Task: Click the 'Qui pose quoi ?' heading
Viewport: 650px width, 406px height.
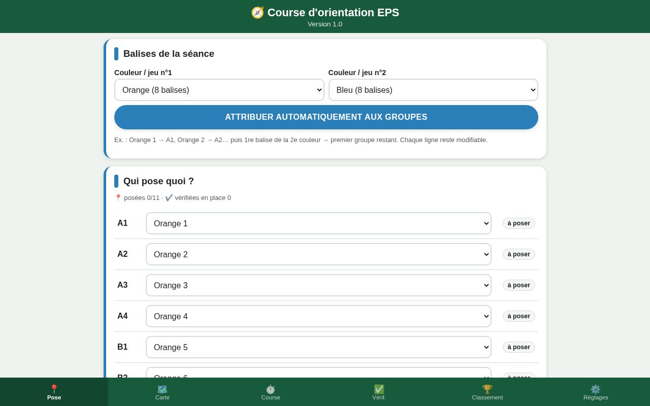Action: [158, 181]
